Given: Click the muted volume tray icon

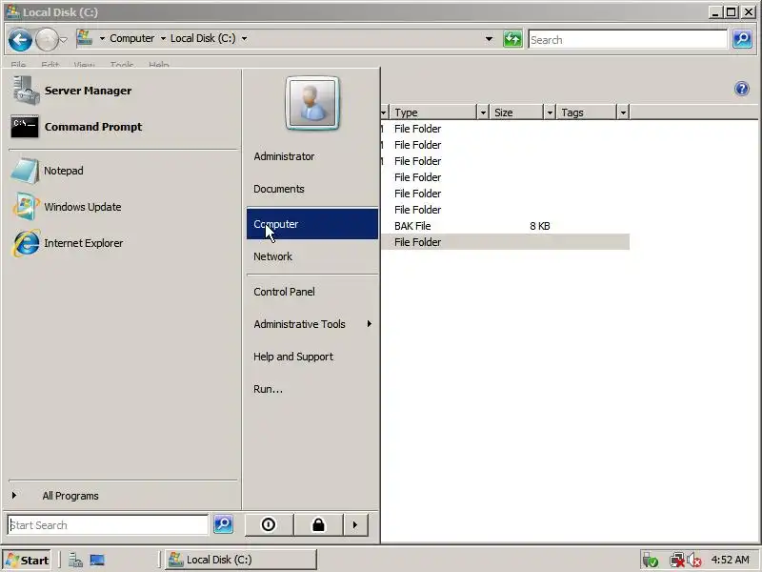Looking at the screenshot, I should [x=694, y=561].
